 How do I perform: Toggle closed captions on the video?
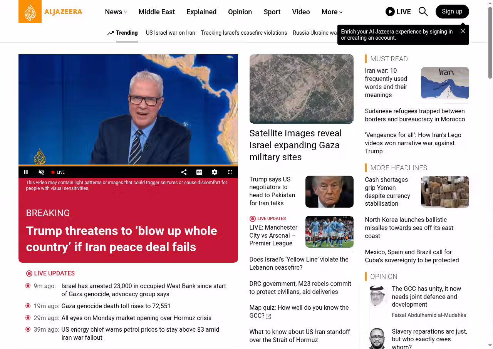click(199, 172)
